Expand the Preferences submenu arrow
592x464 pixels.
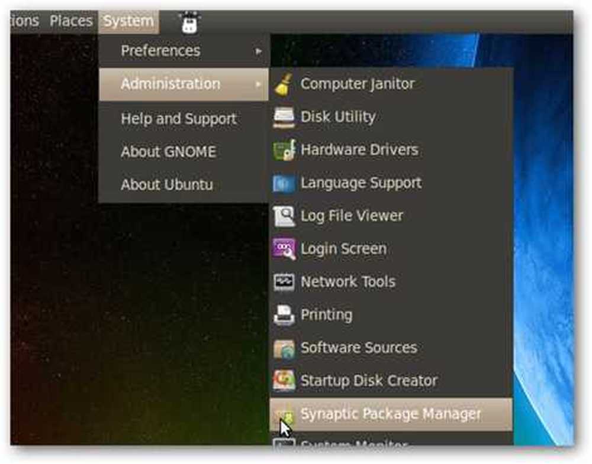coord(258,51)
